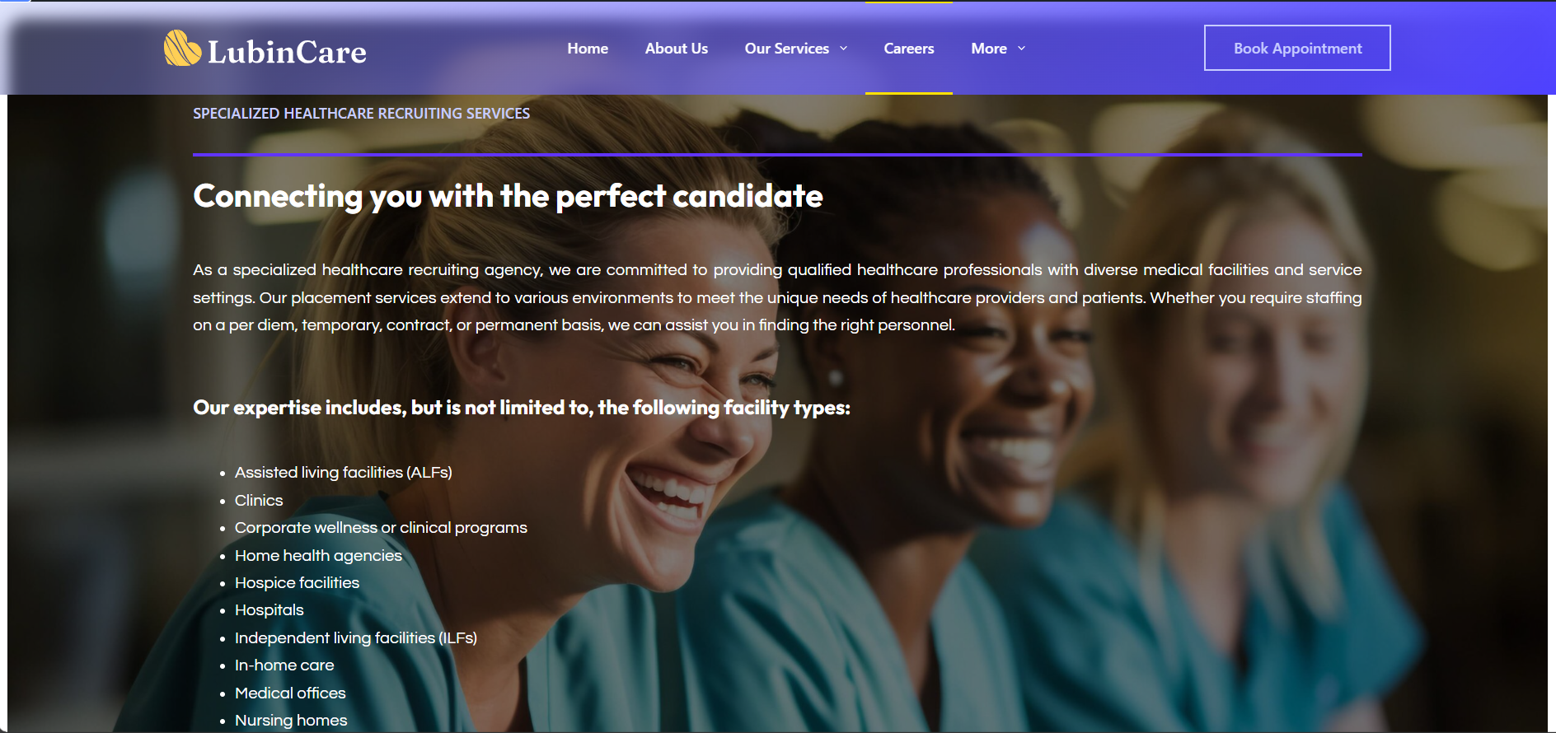Select Assisted living facilities (ALFs) list item
Image resolution: width=1556 pixels, height=733 pixels.
click(x=343, y=473)
